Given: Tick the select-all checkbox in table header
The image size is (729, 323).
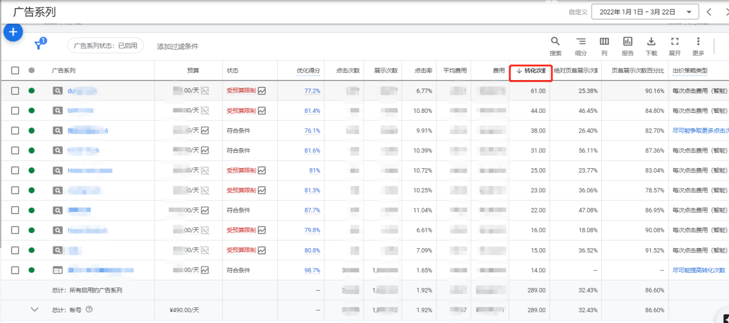Looking at the screenshot, I should click(16, 70).
